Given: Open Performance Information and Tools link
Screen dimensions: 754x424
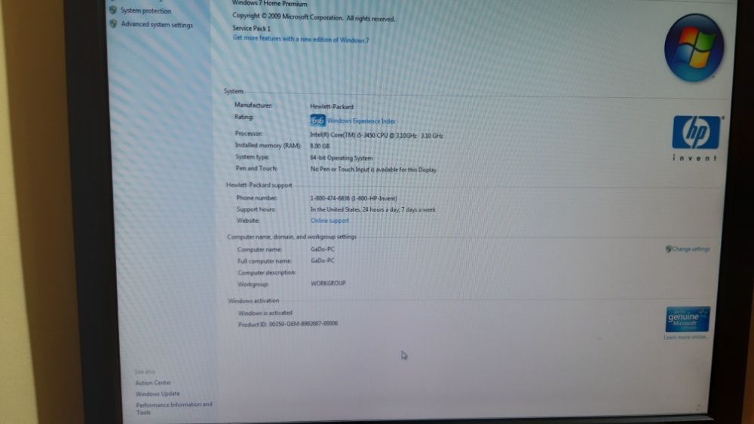Looking at the screenshot, I should (x=173, y=408).
